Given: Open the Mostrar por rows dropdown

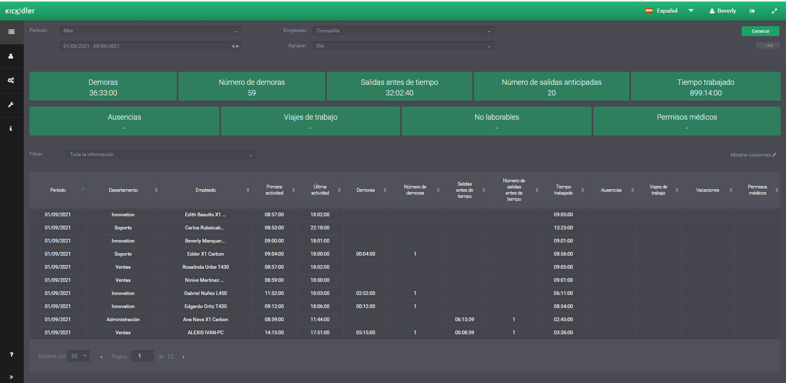Looking at the screenshot, I should tap(79, 356).
